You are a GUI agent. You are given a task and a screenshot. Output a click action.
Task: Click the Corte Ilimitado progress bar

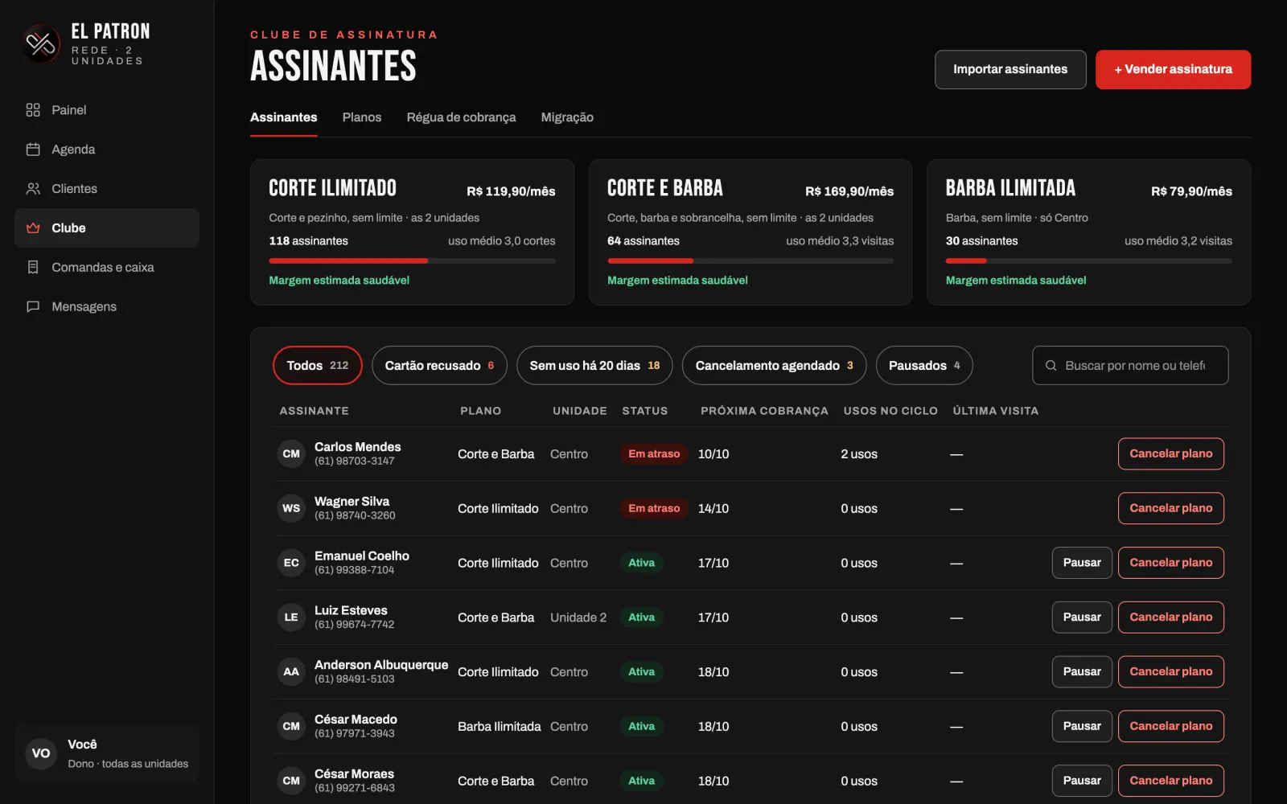[x=412, y=260]
